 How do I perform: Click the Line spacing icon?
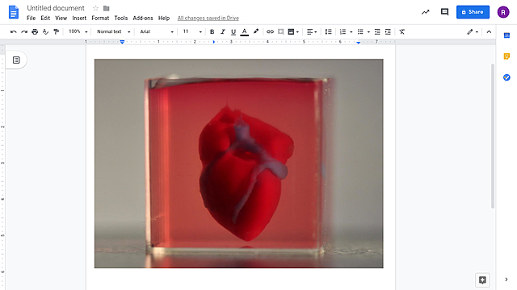(x=329, y=31)
